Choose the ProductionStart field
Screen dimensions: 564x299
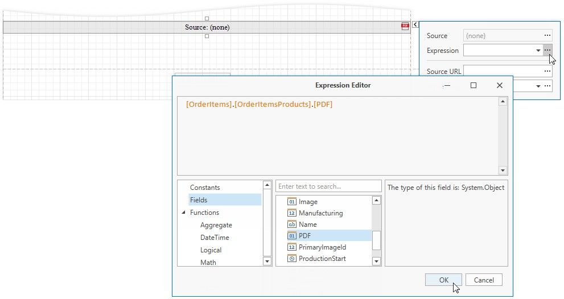click(x=322, y=259)
